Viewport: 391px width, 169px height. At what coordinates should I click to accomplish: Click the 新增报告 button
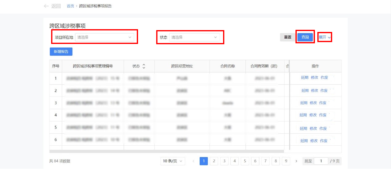(61, 52)
